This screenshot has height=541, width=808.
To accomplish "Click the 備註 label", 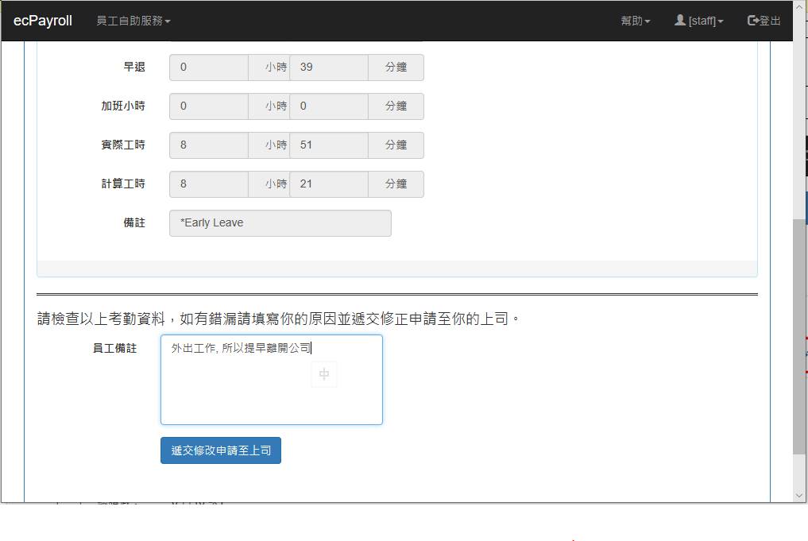I will [x=134, y=222].
